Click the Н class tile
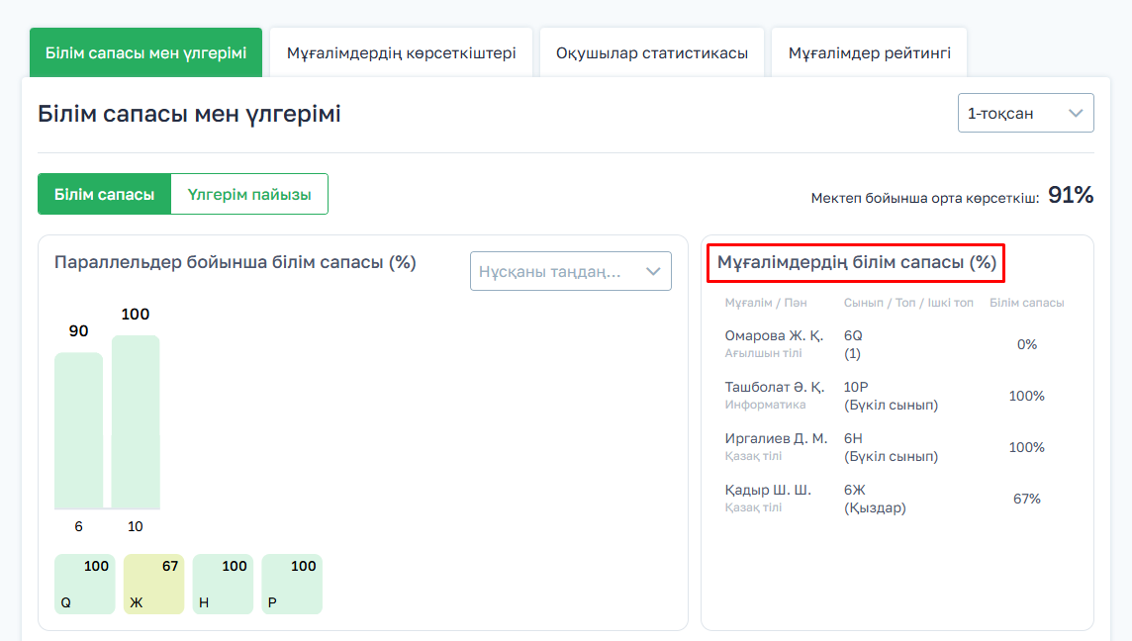The width and height of the screenshot is (1132, 641). click(x=223, y=585)
